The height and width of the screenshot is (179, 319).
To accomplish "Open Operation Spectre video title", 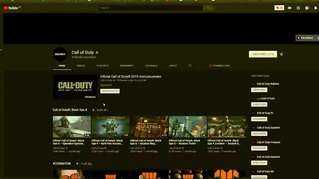I will [x=69, y=142].
